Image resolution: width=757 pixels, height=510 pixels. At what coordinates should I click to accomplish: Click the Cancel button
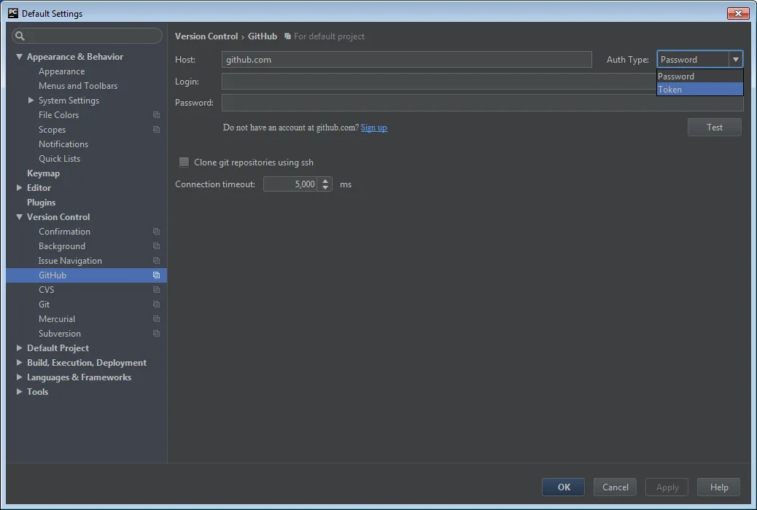[615, 487]
